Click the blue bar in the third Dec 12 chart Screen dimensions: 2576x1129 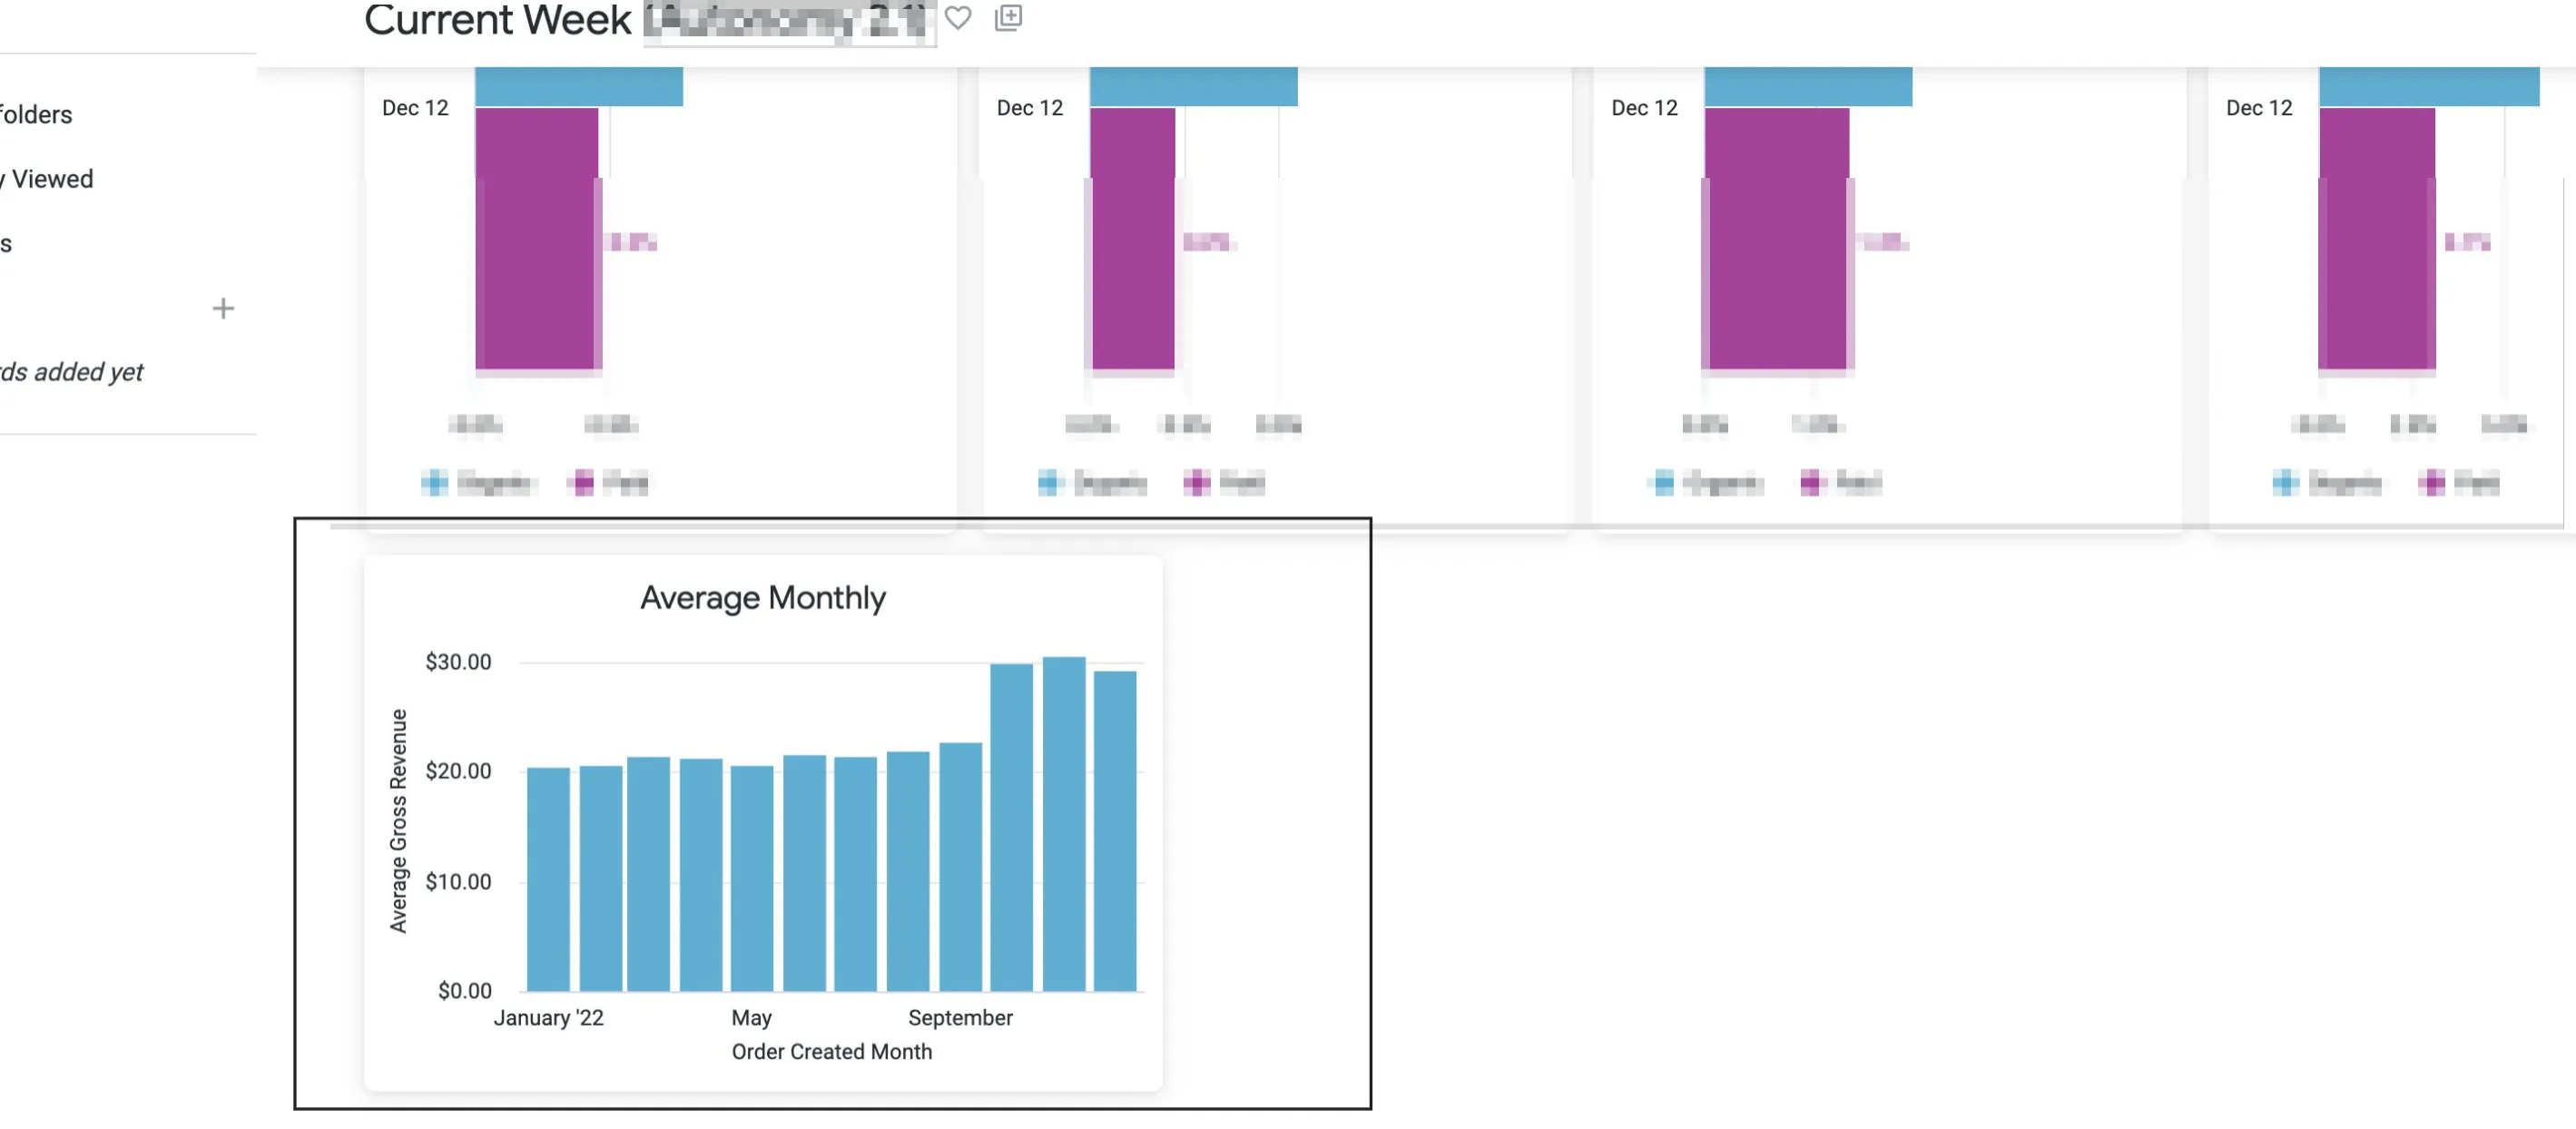point(1808,86)
